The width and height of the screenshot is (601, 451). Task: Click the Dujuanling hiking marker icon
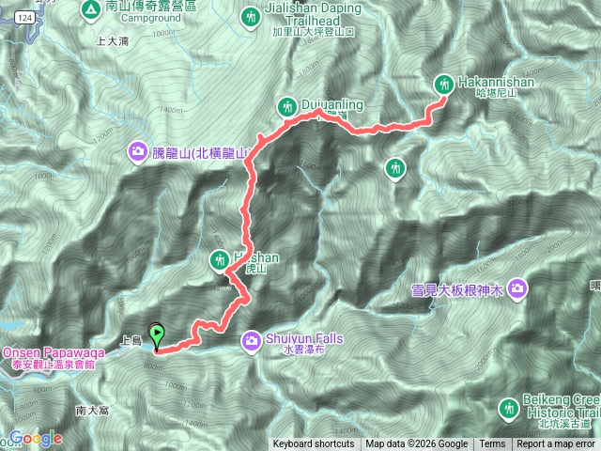[x=287, y=107]
